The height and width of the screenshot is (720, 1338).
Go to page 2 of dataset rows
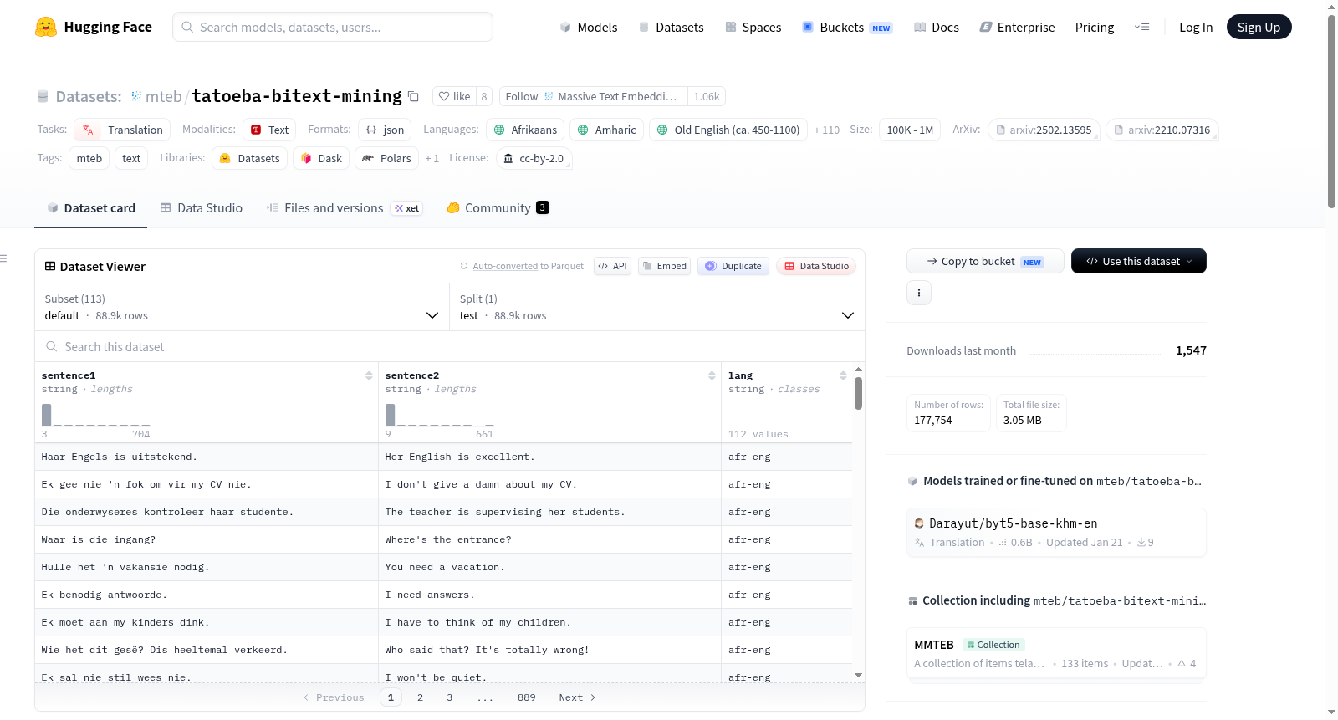click(420, 697)
